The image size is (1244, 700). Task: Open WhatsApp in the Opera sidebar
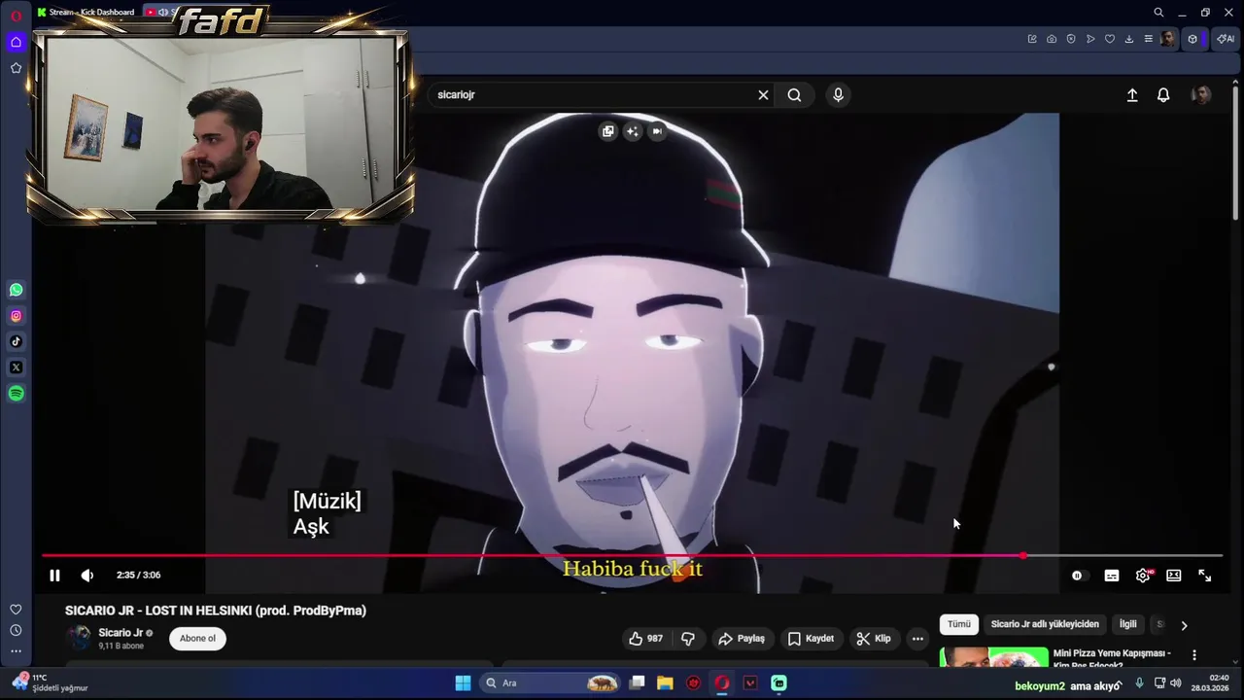point(16,290)
